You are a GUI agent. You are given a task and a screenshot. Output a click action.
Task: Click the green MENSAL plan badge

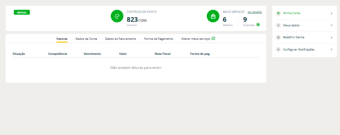click(x=22, y=13)
